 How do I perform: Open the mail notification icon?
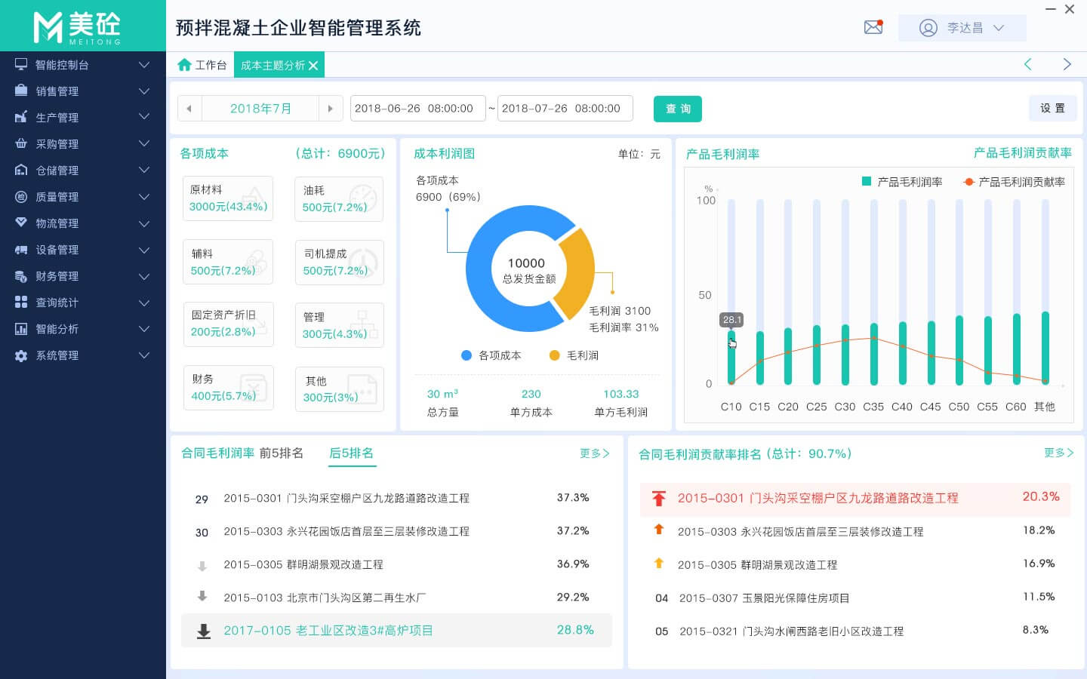[x=873, y=28]
